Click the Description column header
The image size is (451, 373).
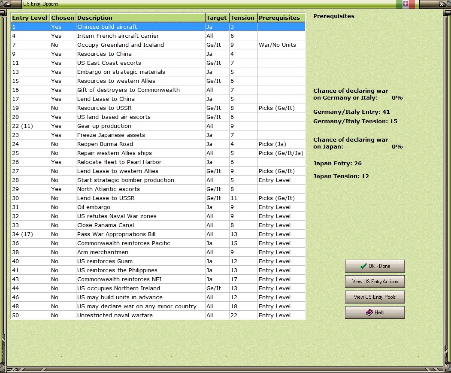pos(141,18)
